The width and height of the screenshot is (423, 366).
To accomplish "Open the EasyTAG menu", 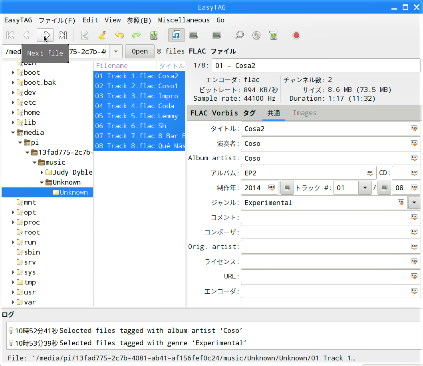I will pyautogui.click(x=18, y=20).
